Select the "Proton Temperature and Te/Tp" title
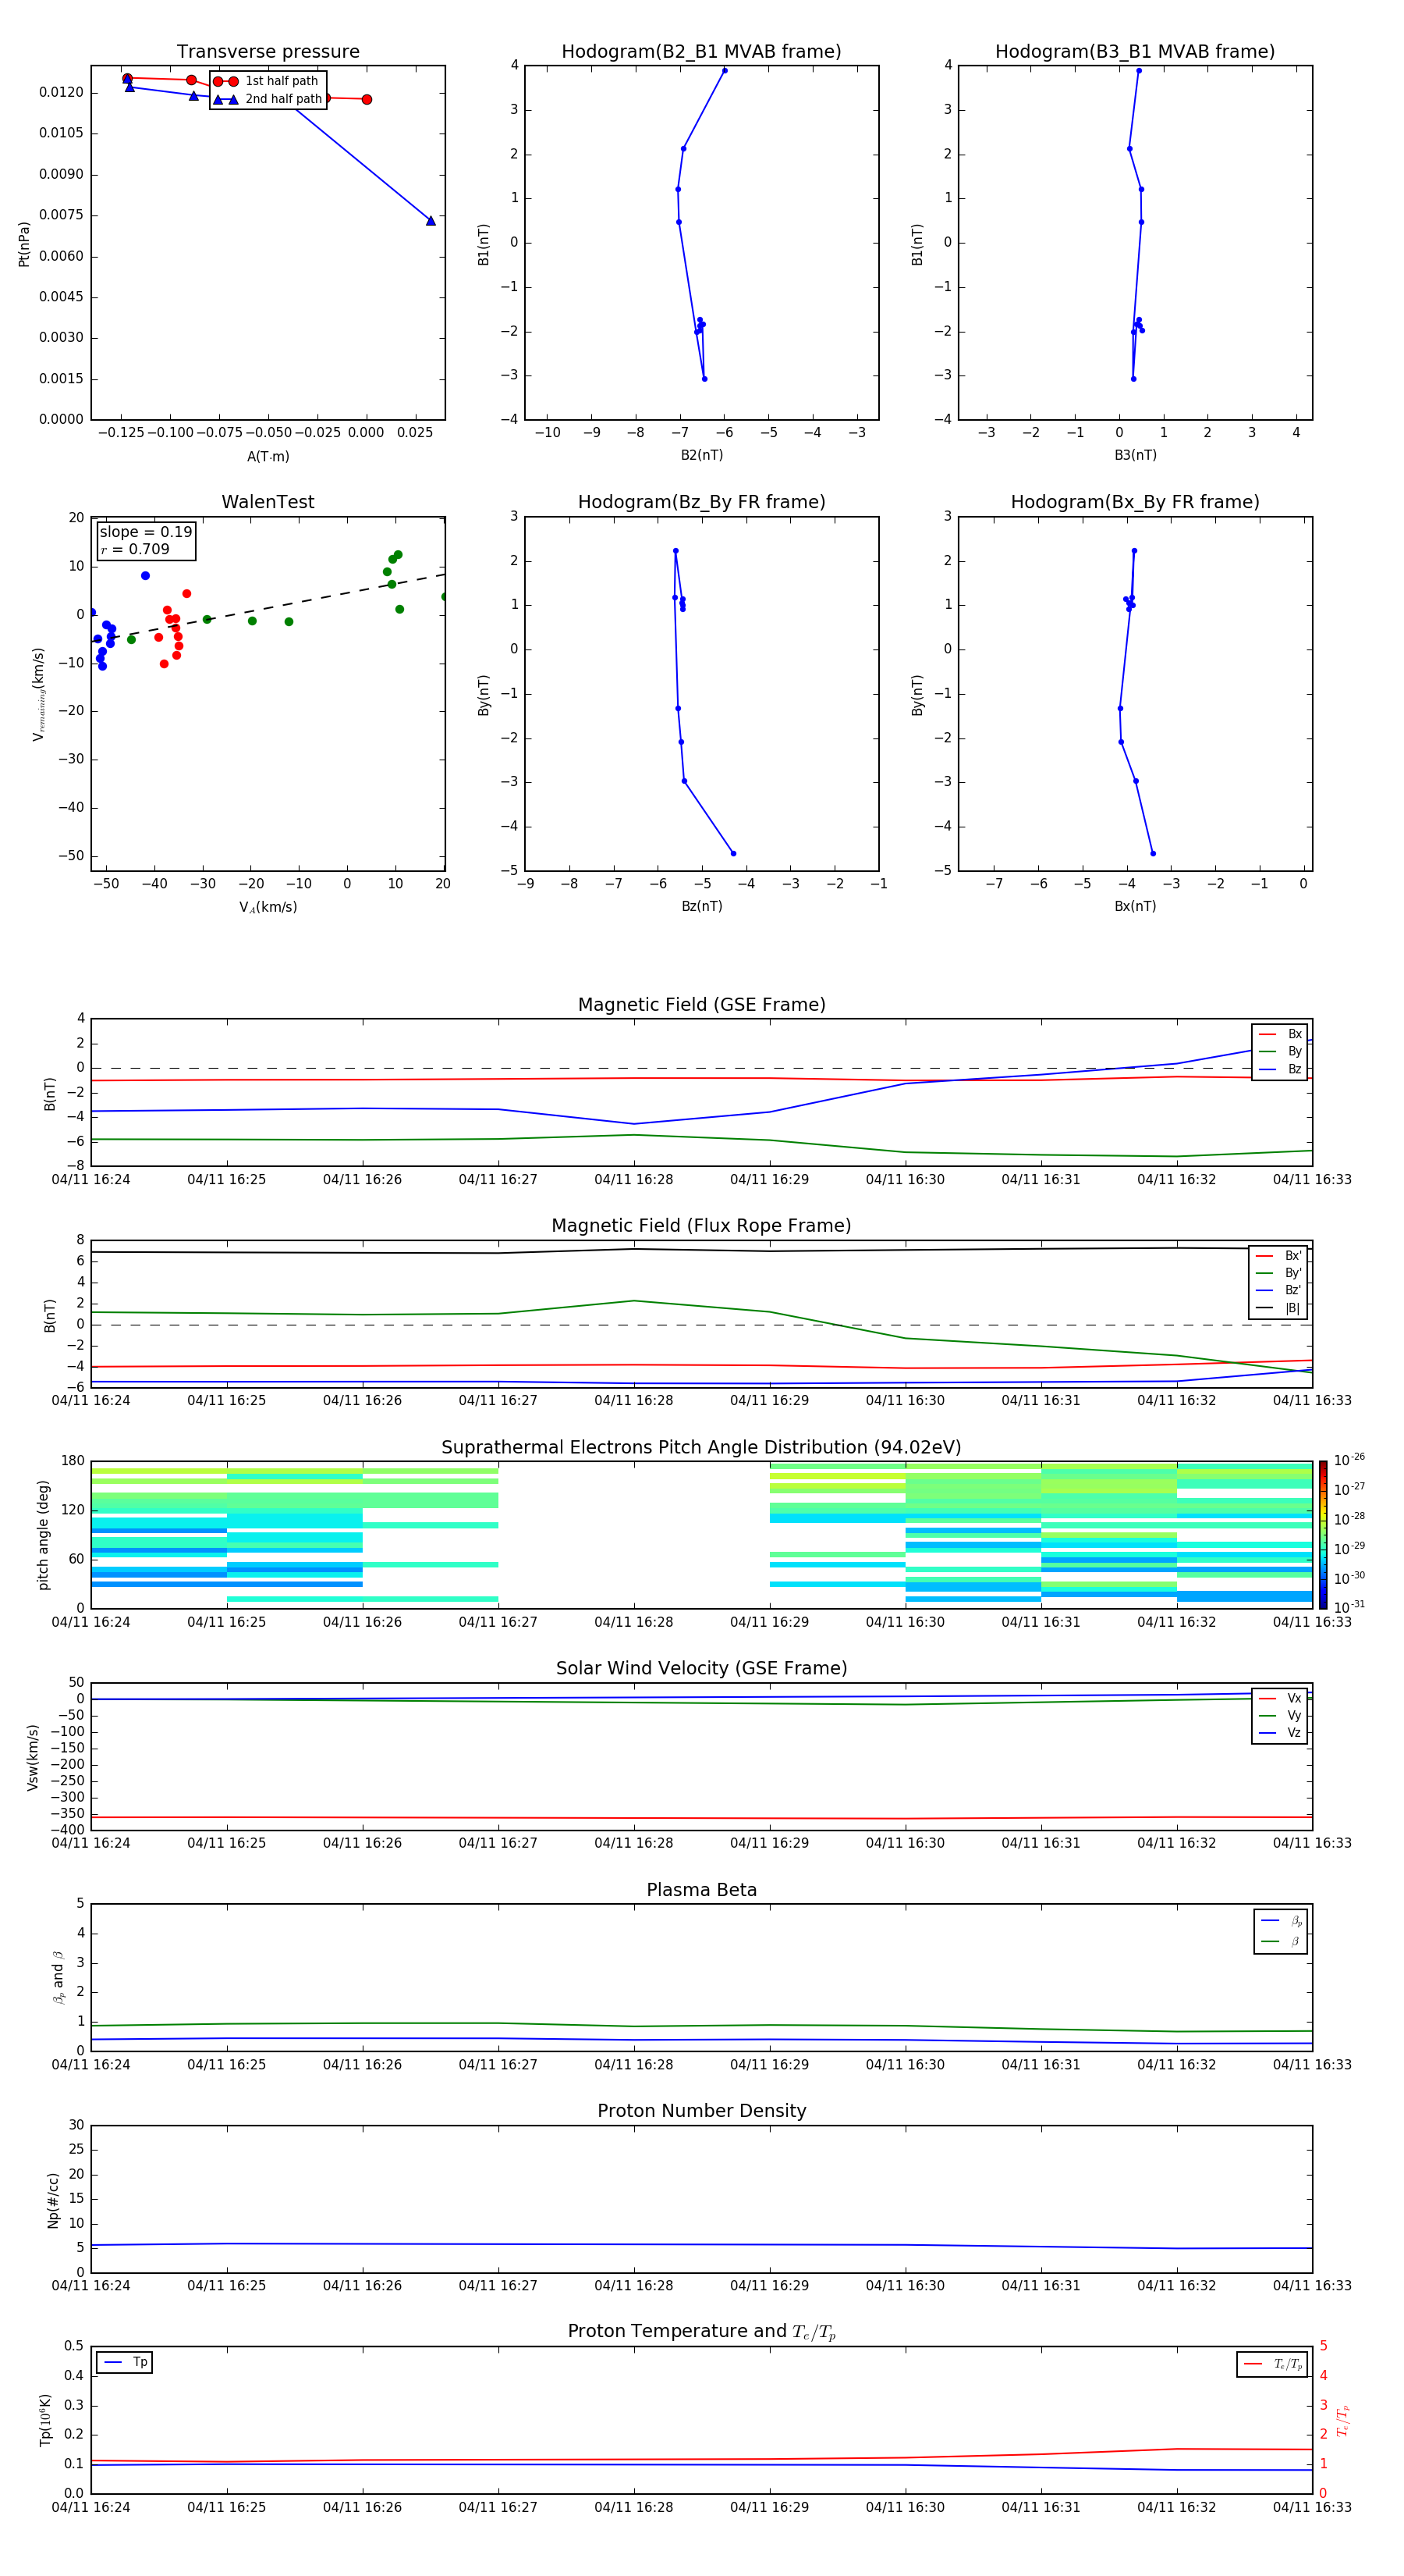Viewport: 1404px width, 2576px height. pos(701,2332)
